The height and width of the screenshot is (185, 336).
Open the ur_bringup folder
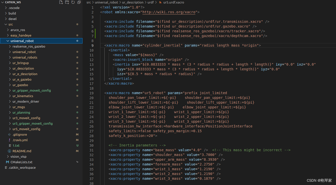click(21, 63)
